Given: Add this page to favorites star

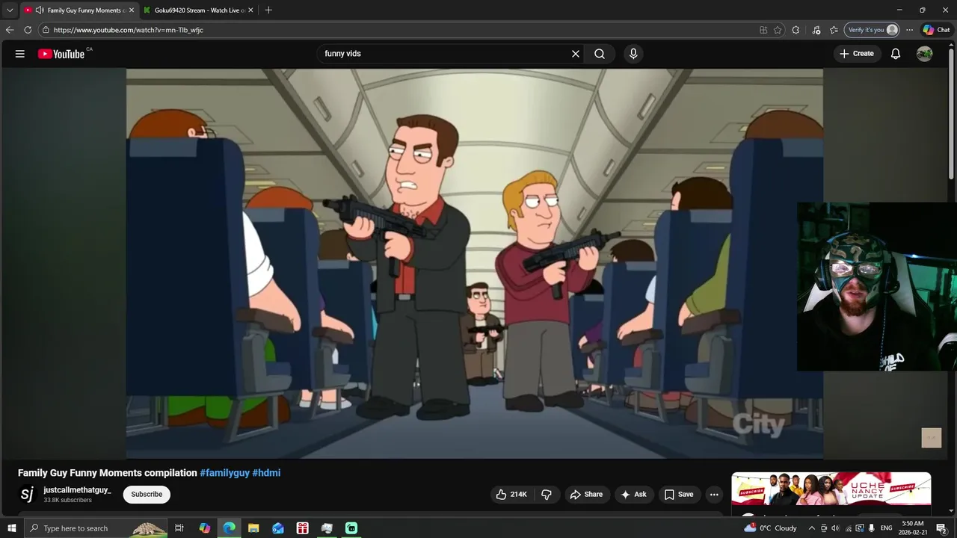Looking at the screenshot, I should click(x=778, y=30).
